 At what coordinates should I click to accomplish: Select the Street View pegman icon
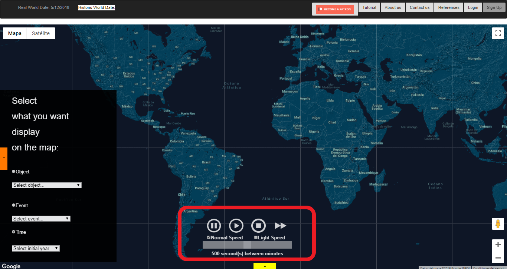[x=498, y=224]
